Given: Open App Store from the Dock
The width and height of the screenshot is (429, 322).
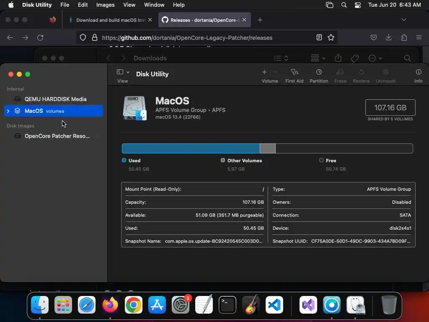Looking at the screenshot, I should [157, 305].
